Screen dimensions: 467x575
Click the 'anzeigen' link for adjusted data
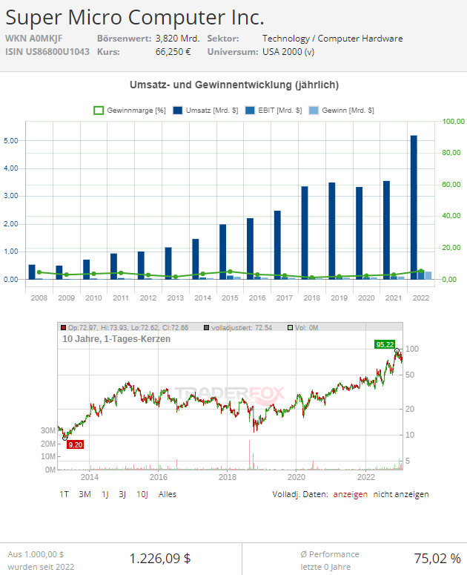350,494
